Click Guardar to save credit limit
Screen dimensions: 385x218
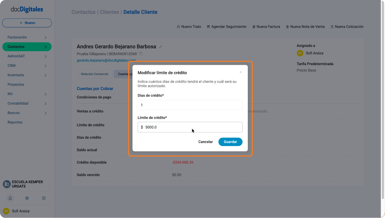[230, 142]
